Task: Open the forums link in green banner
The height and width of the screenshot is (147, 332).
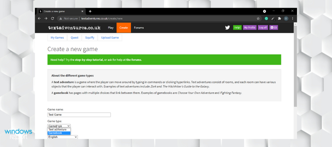Action: pos(134,60)
